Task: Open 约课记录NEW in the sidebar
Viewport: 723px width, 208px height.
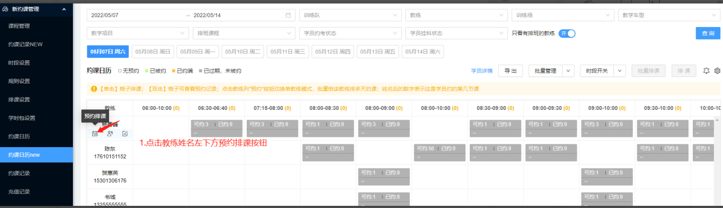Action: click(x=25, y=44)
